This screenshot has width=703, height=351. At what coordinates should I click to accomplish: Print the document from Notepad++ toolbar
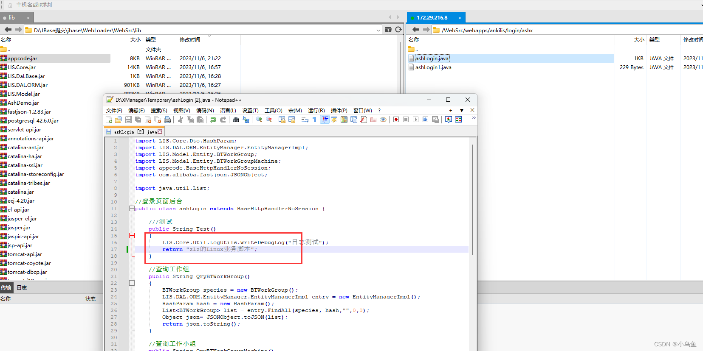[x=167, y=120]
